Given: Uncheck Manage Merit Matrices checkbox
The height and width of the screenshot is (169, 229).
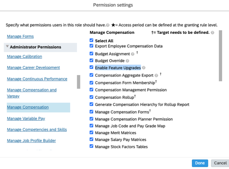Looking at the screenshot, I should tap(92, 132).
